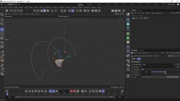Click the Camera object icon
Viewport: 180px width, 101px height.
point(128,65)
